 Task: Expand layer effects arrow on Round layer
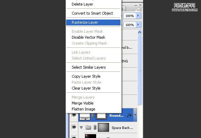coord(135,115)
